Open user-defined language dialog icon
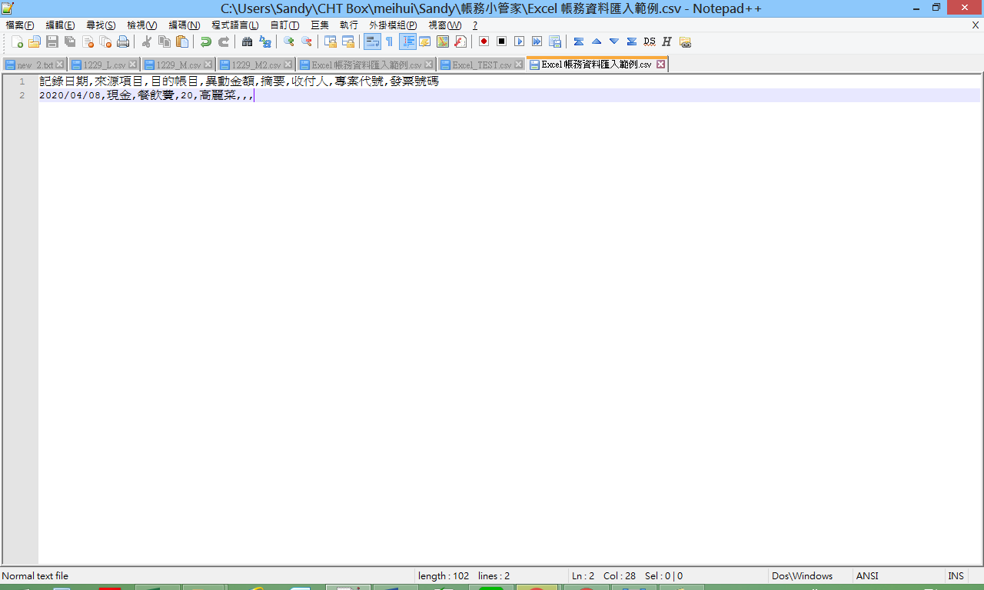This screenshot has height=590, width=984. click(x=424, y=41)
